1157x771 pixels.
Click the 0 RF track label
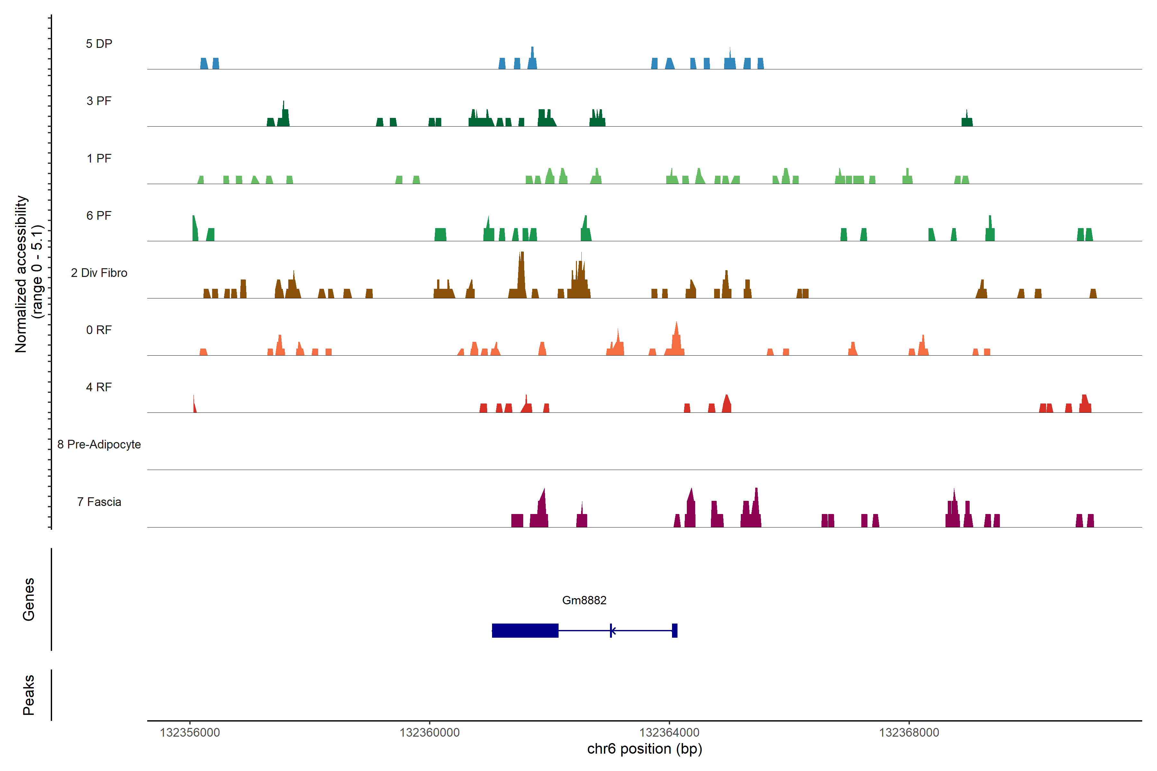tap(99, 330)
